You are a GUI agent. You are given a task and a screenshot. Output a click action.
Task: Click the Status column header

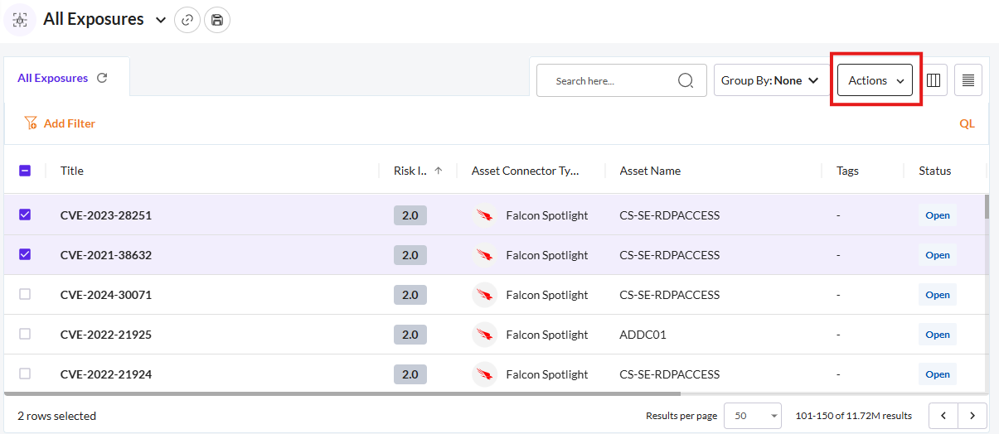[x=935, y=171]
